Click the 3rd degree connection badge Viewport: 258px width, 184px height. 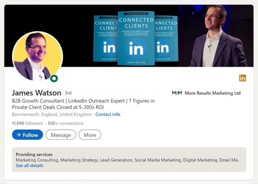[68, 93]
